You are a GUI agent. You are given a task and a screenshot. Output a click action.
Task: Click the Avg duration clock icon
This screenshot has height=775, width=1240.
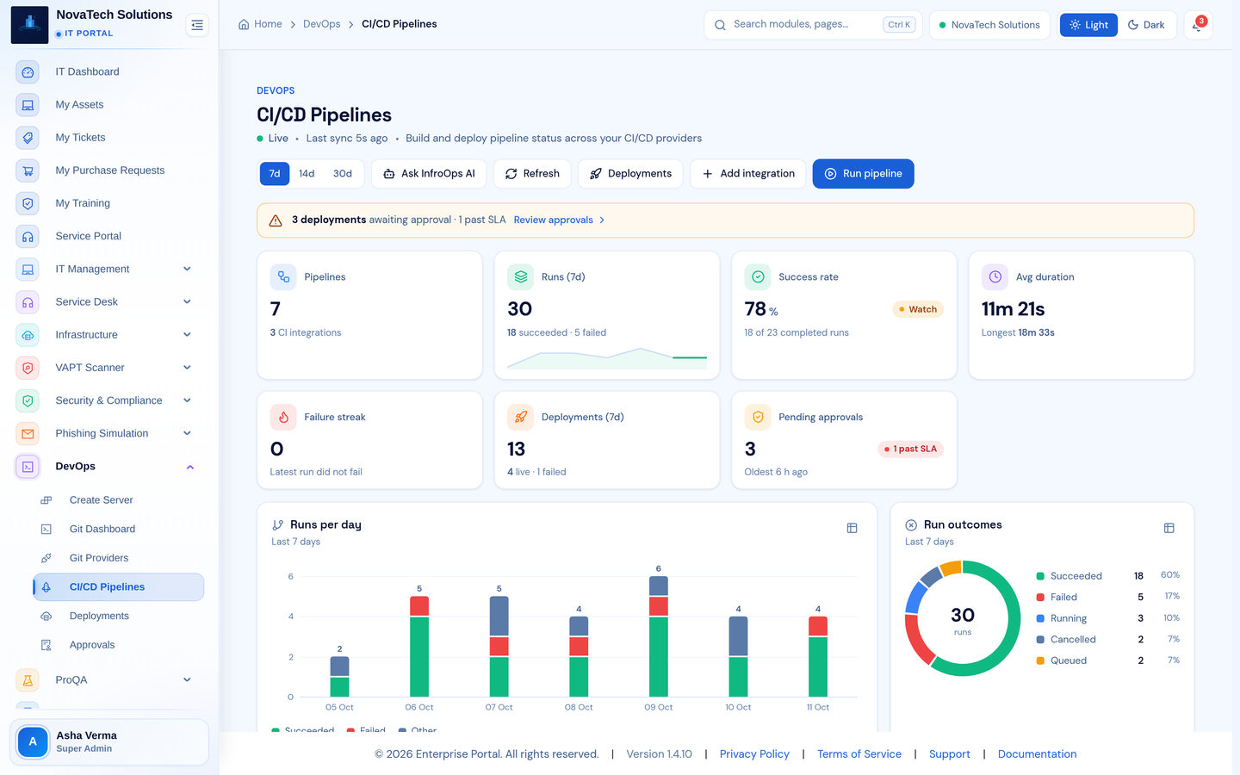pyautogui.click(x=995, y=277)
